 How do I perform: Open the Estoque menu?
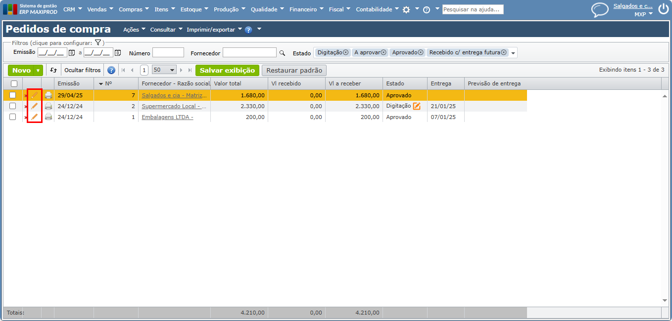click(x=194, y=9)
